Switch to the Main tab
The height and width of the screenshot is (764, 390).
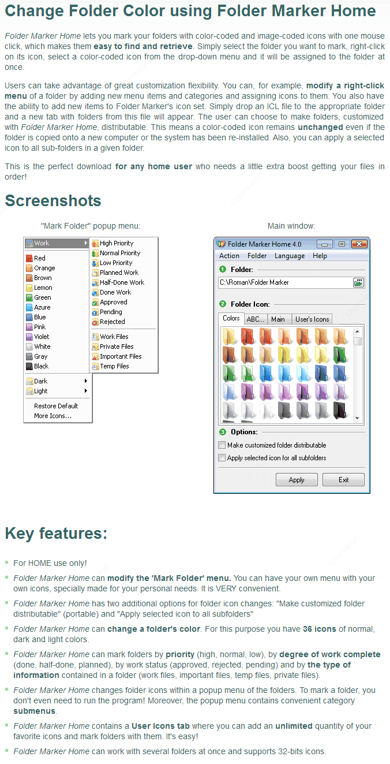[278, 319]
